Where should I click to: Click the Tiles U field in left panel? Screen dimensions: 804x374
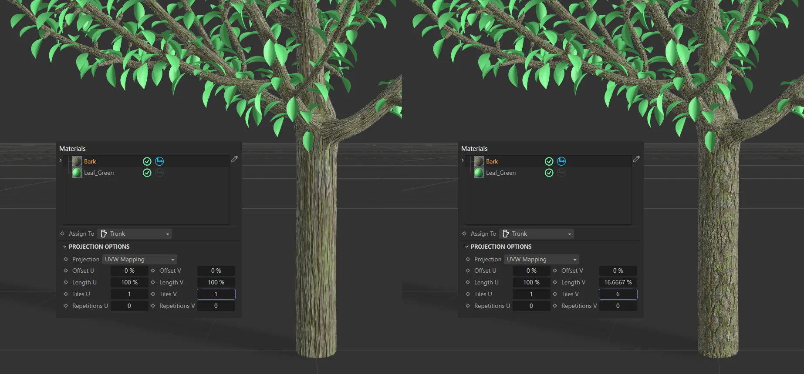click(129, 294)
